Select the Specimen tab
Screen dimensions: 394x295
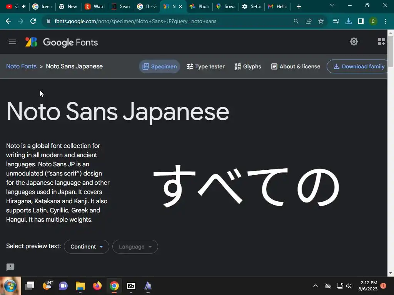(x=160, y=66)
